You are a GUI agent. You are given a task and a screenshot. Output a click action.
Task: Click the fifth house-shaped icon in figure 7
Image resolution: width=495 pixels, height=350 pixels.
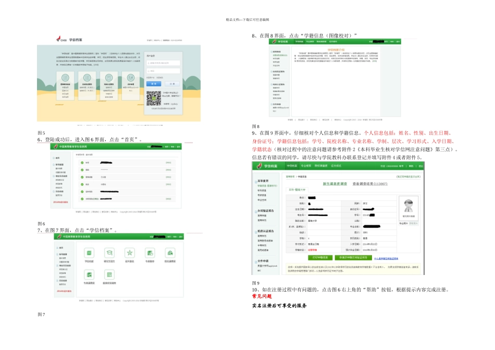(x=170, y=253)
